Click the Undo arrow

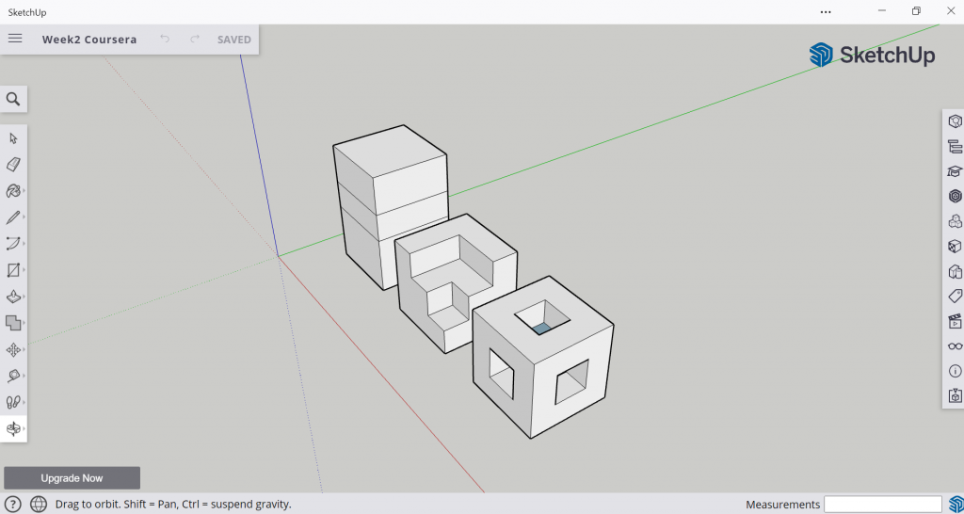(165, 39)
